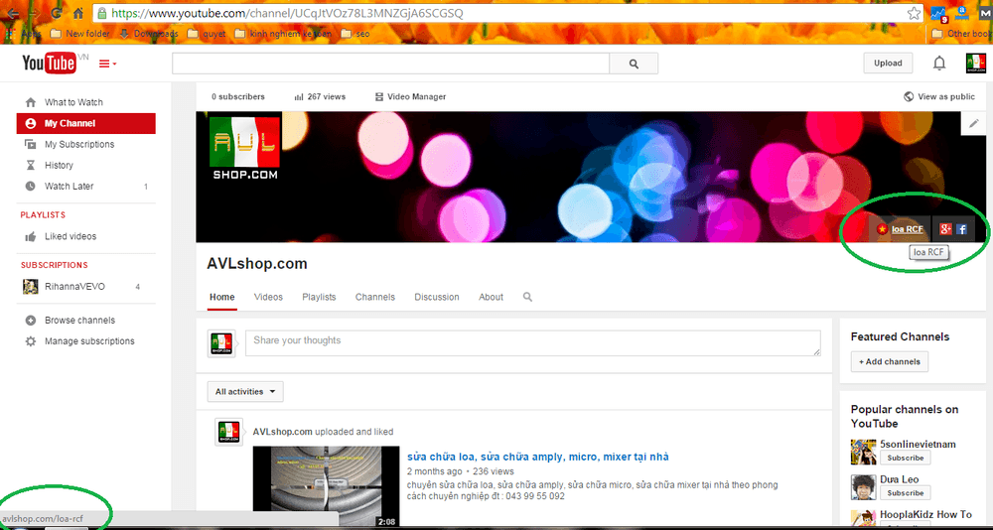This screenshot has height=530, width=993.
Task: Focus the YouTube search box
Action: click(x=390, y=64)
